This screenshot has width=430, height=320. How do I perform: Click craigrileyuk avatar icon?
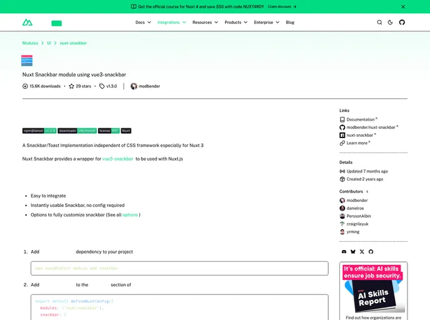point(342,224)
